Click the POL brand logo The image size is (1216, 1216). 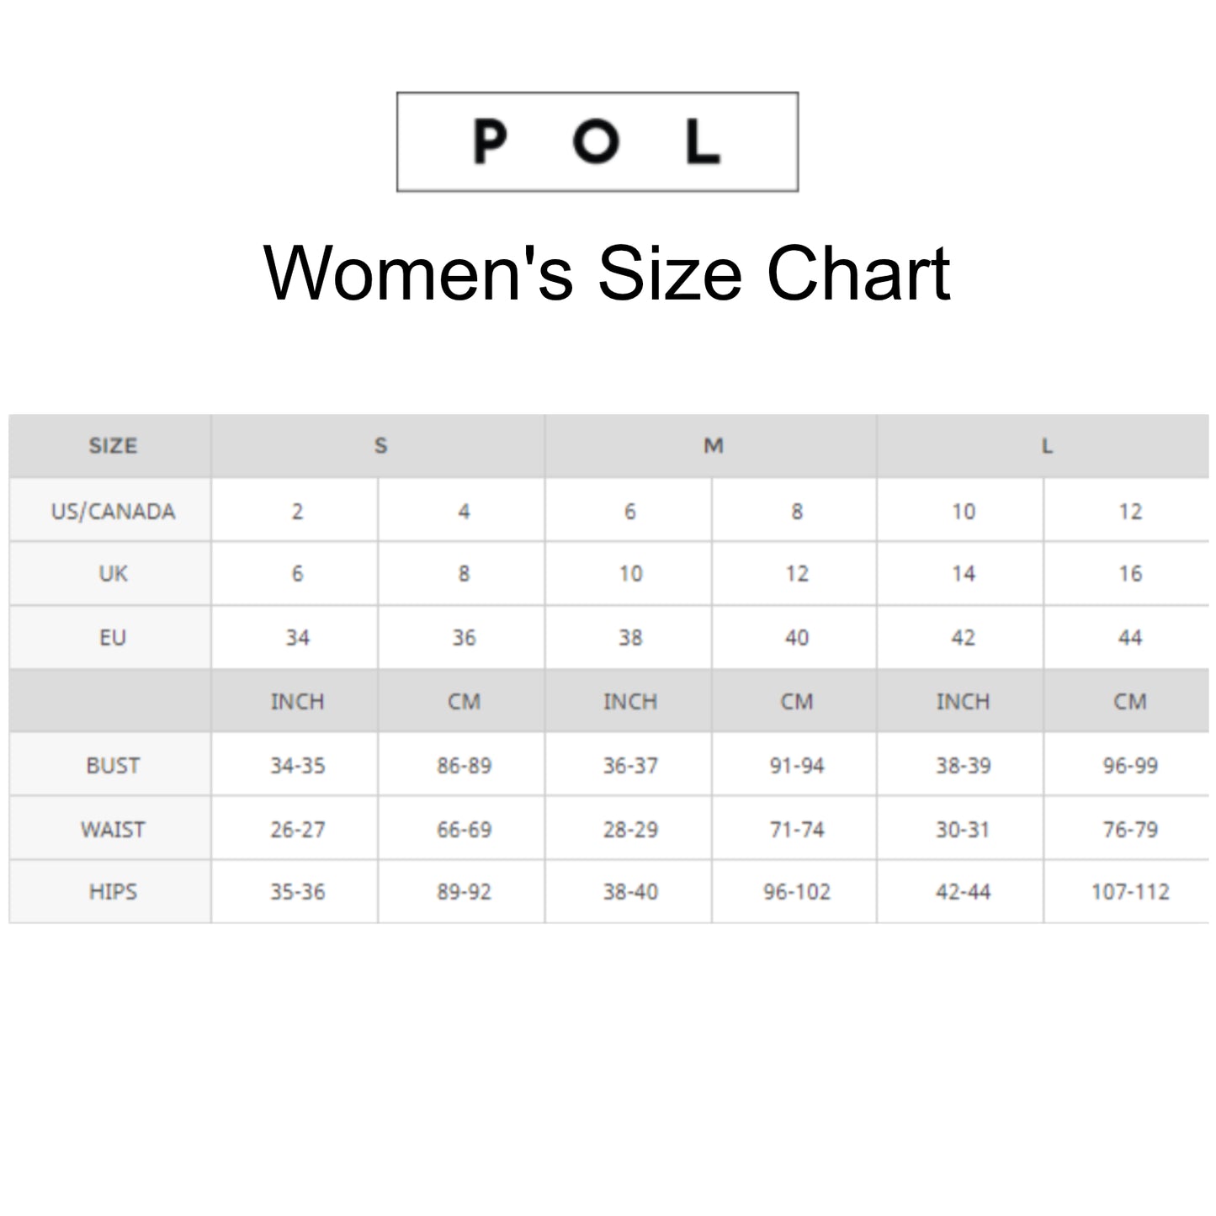coord(597,141)
